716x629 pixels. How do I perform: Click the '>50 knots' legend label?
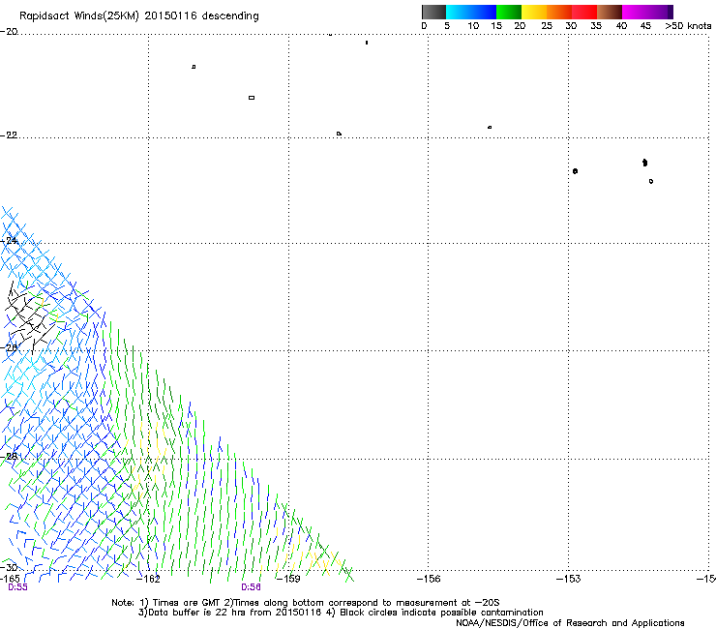click(688, 26)
